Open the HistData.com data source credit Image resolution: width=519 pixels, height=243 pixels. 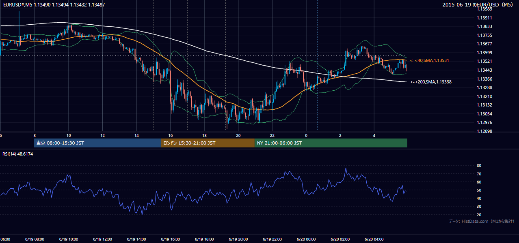[x=481, y=221]
